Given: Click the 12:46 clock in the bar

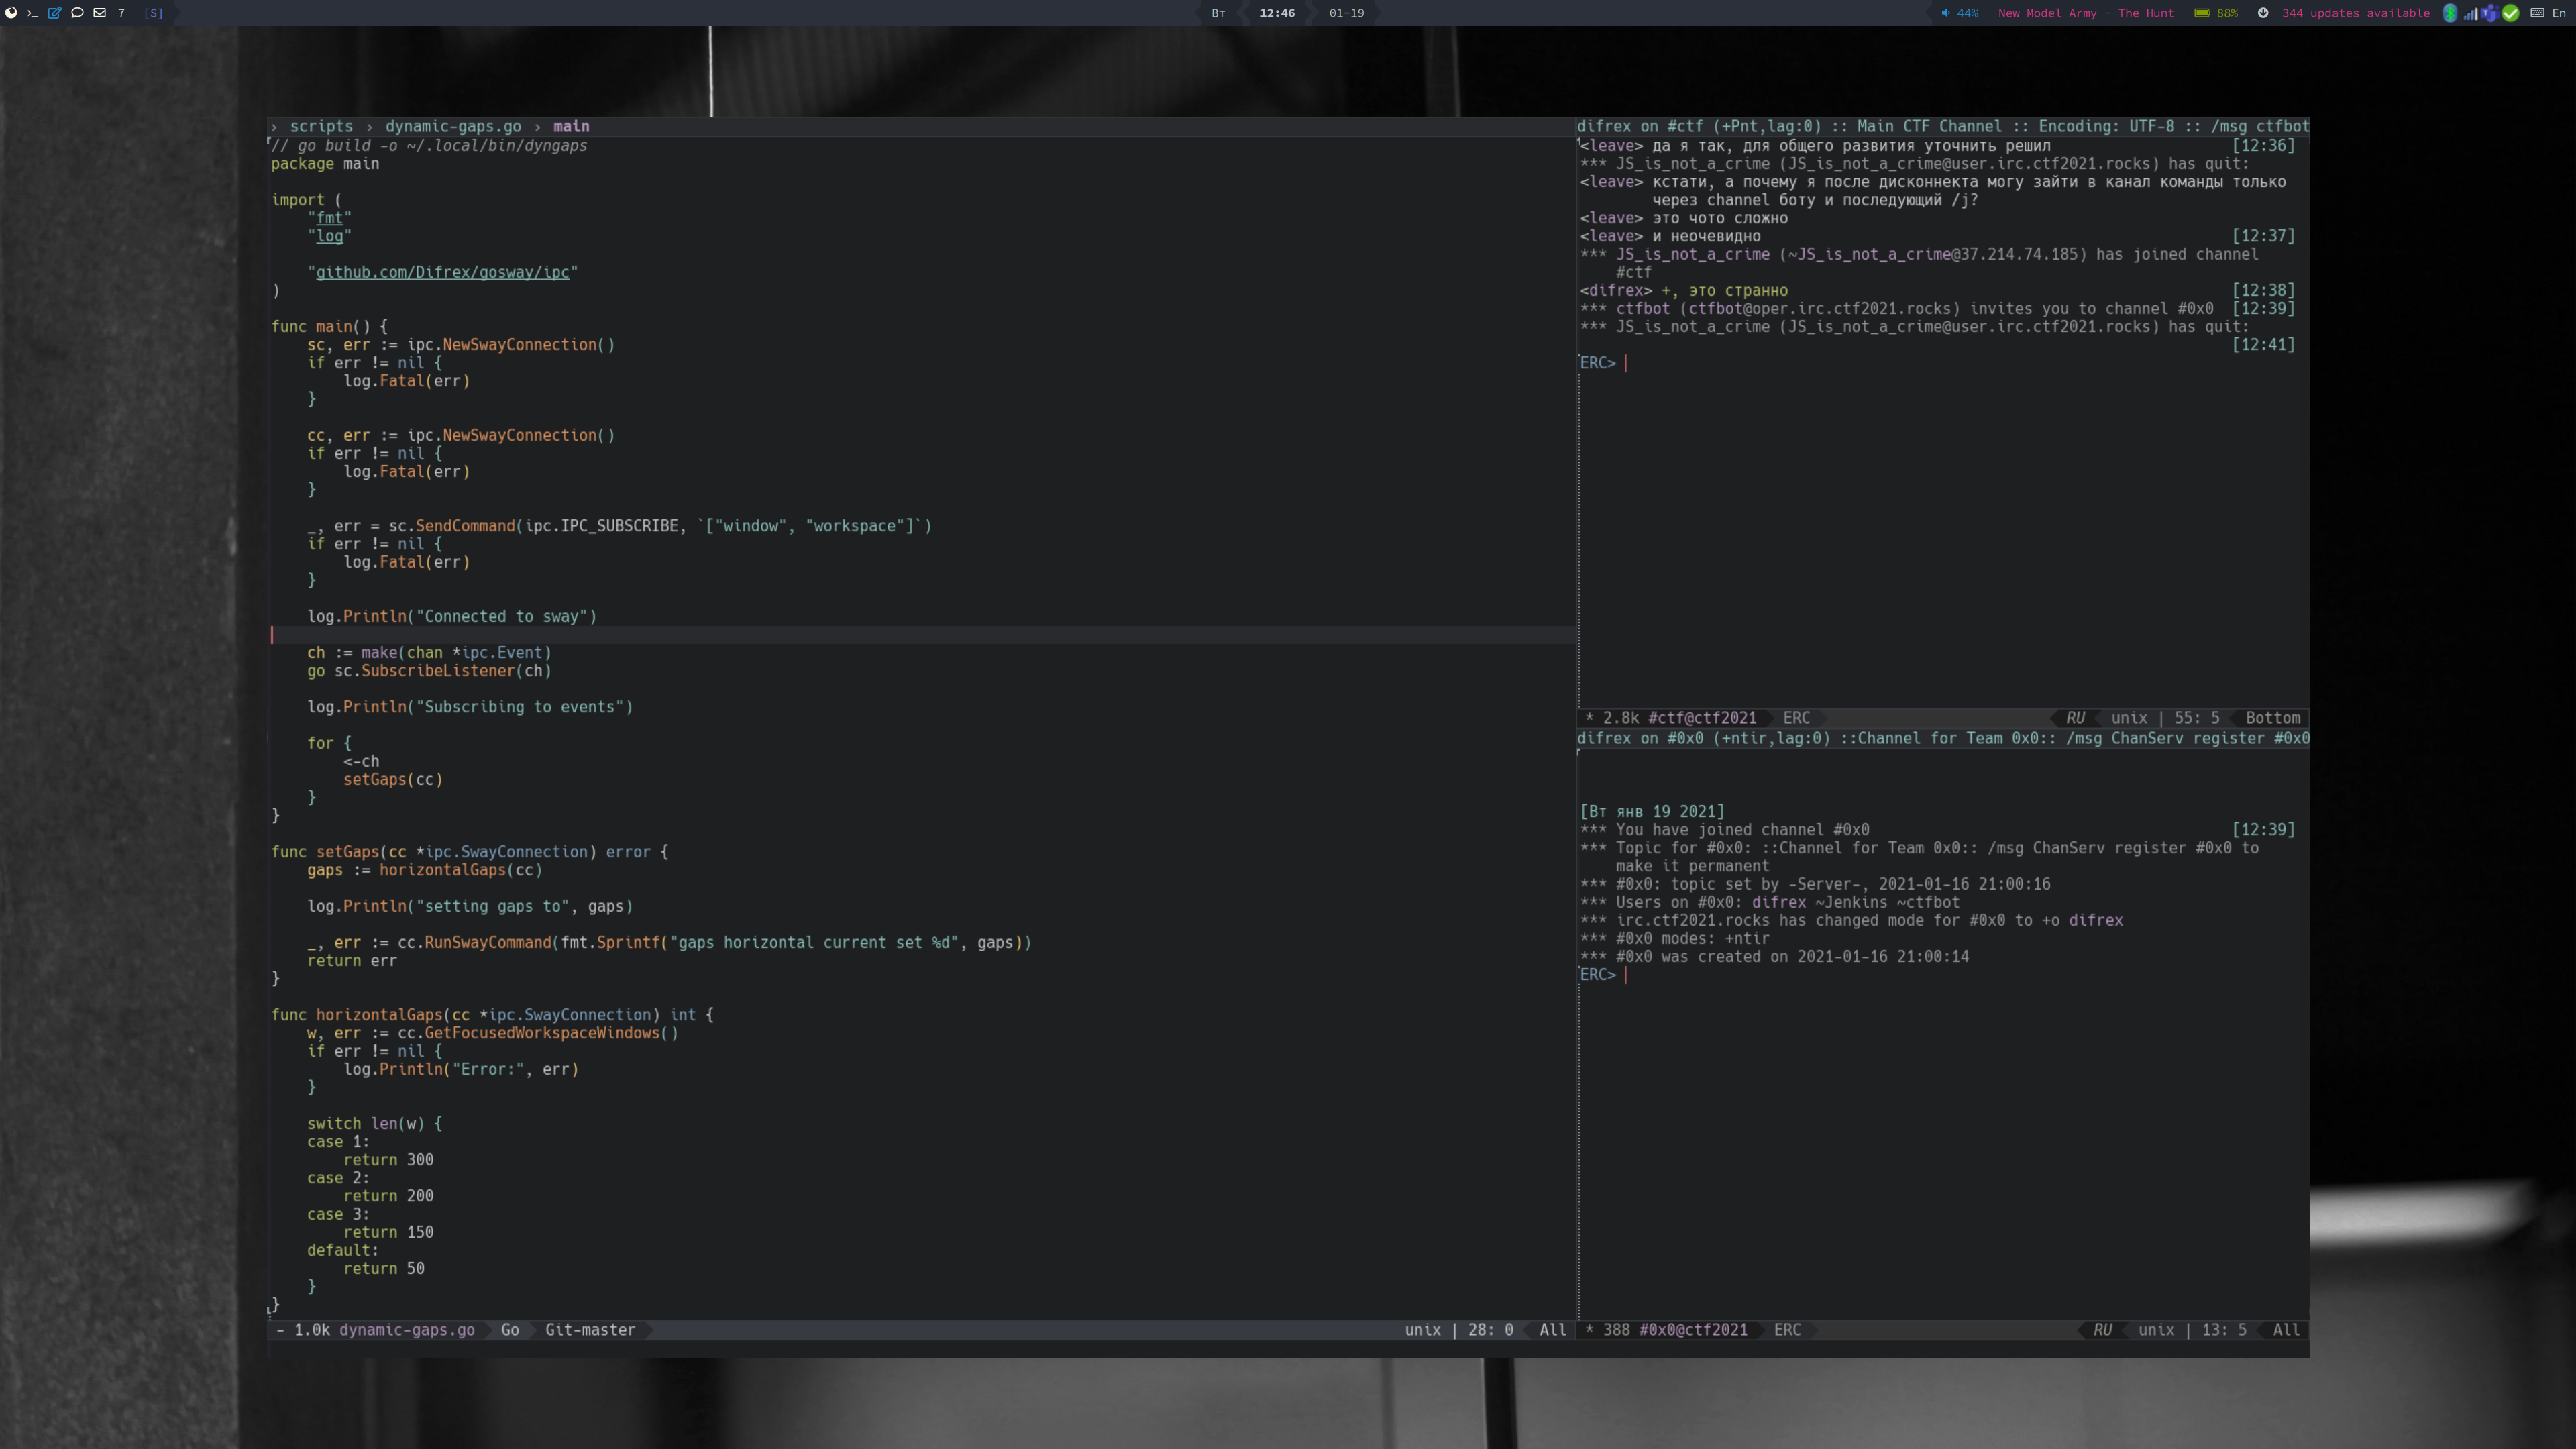Looking at the screenshot, I should (x=1277, y=13).
